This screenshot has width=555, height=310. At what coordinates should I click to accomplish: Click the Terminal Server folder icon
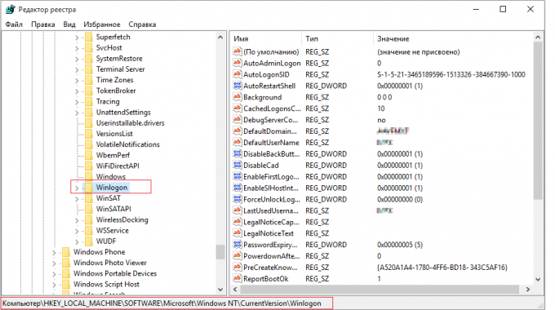coord(89,69)
